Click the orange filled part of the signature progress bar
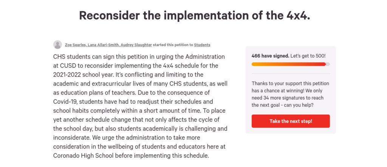 click(288, 64)
